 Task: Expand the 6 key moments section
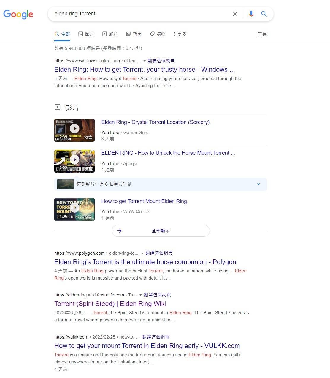(258, 184)
